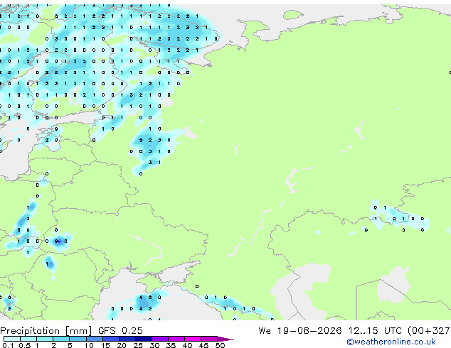Click the above-50 mm legend arrow tip
The image size is (451, 348).
tap(225, 339)
